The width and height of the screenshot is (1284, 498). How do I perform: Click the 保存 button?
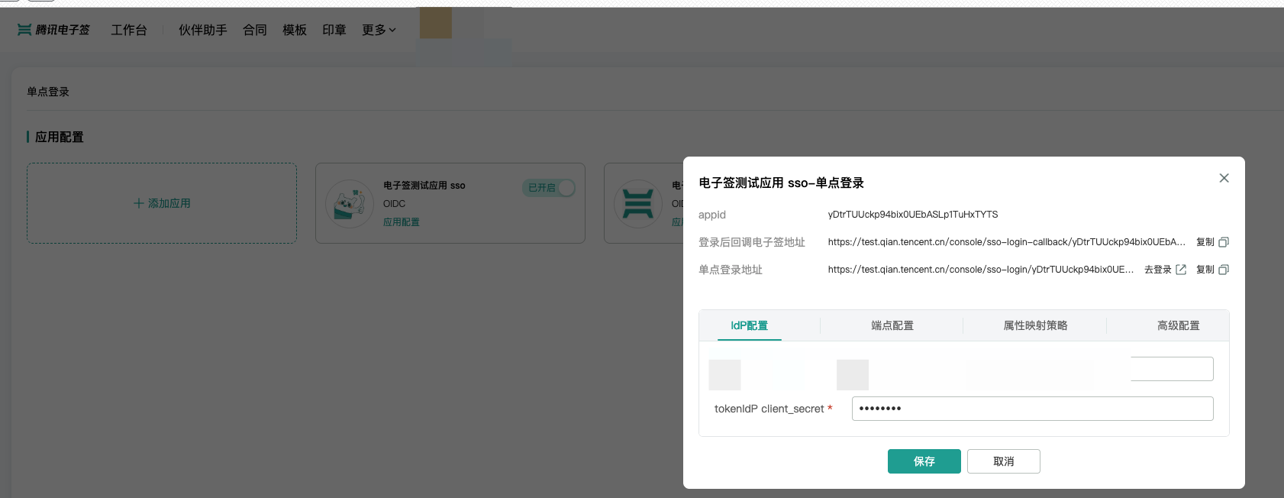click(924, 461)
